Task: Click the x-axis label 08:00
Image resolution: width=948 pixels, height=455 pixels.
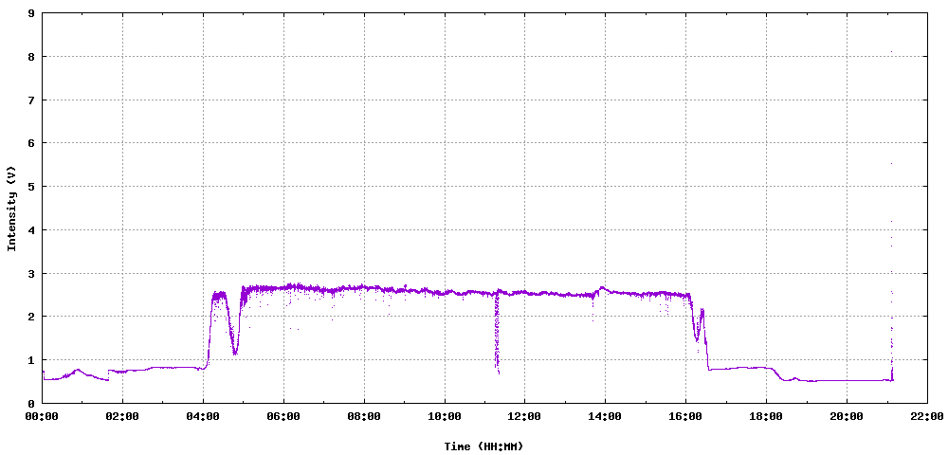Action: click(x=365, y=417)
